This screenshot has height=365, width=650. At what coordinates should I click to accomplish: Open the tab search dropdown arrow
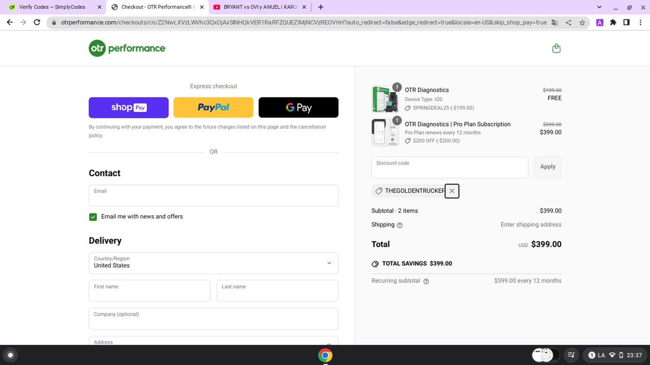click(x=599, y=7)
